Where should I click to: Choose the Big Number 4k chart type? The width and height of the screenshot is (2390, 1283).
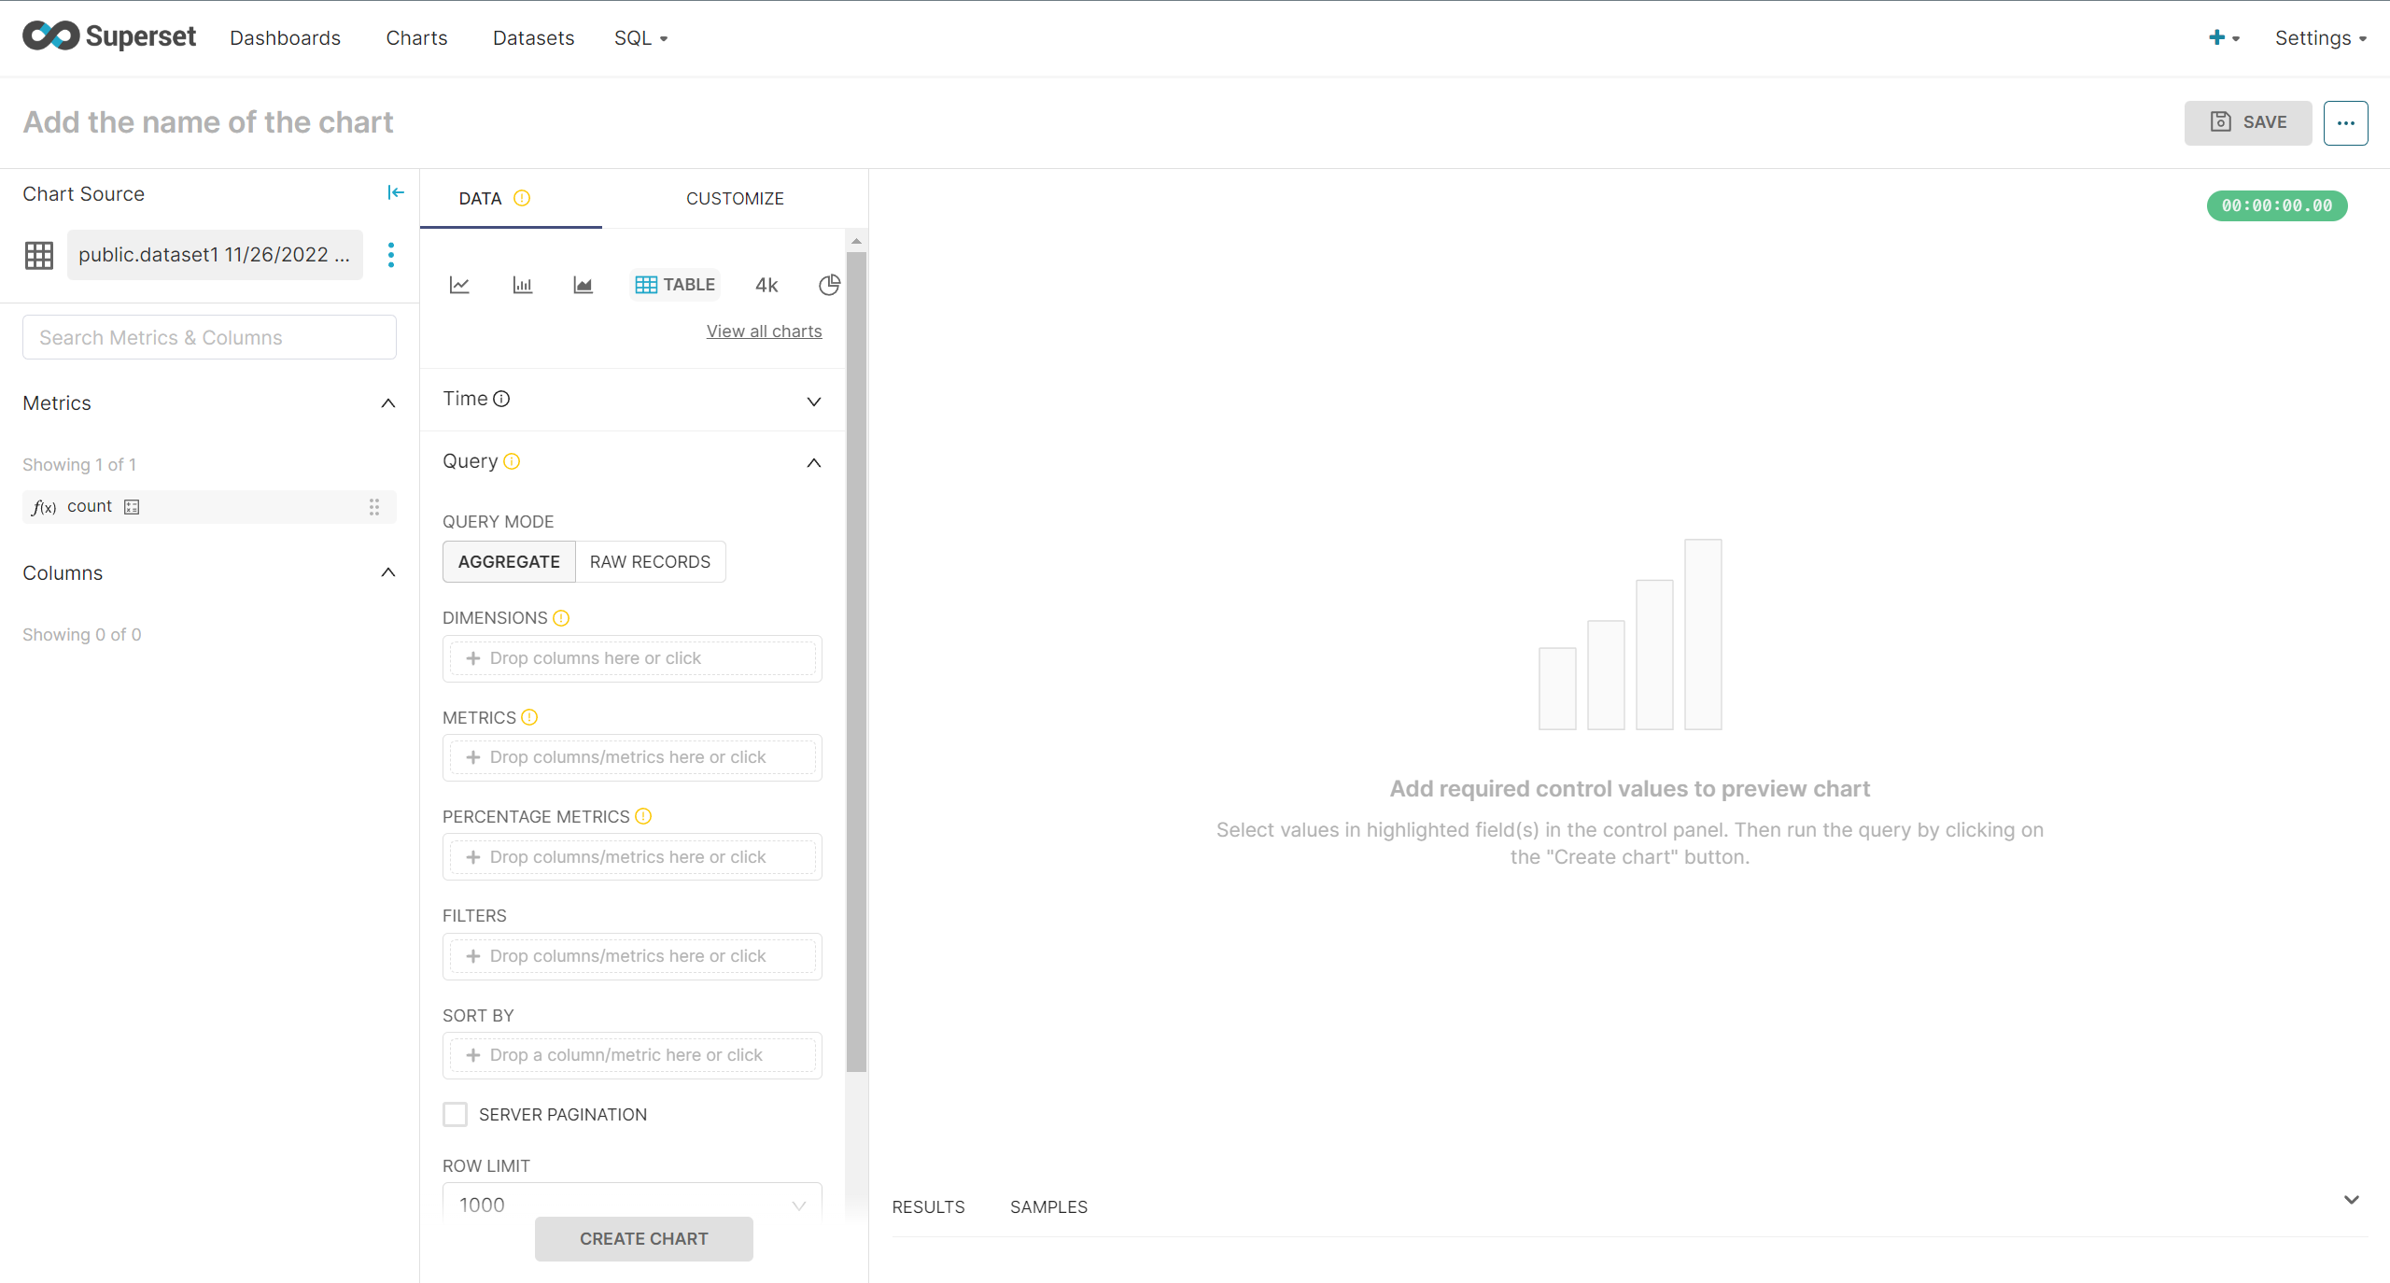[x=766, y=285]
